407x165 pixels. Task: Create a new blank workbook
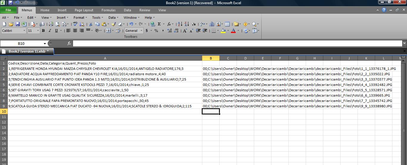click(4, 24)
